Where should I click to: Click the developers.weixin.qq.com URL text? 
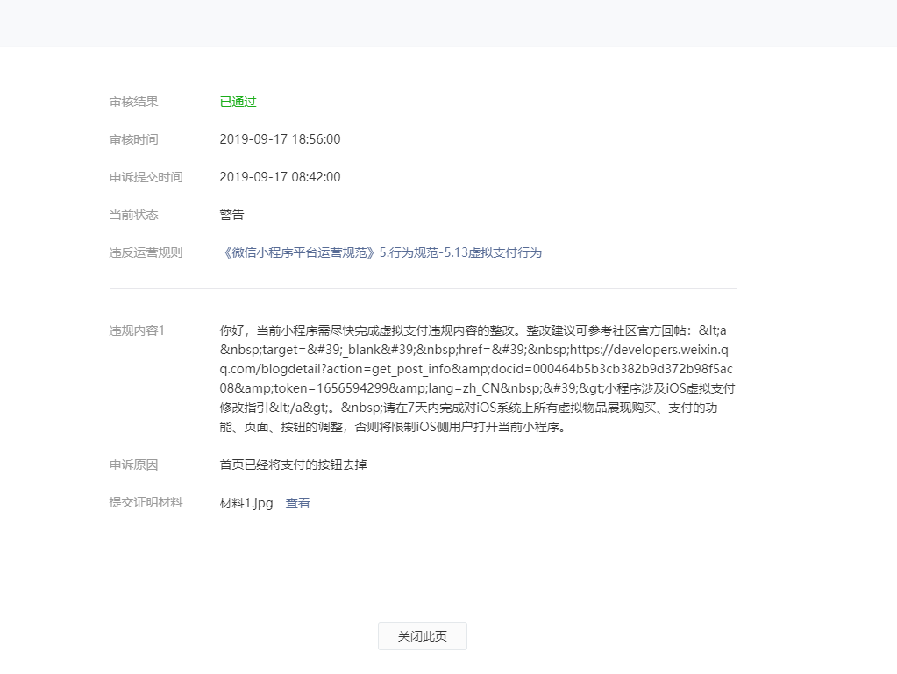pyautogui.click(x=649, y=350)
